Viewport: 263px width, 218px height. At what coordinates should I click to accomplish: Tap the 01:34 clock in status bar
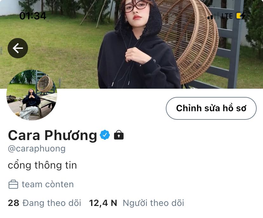(33, 16)
